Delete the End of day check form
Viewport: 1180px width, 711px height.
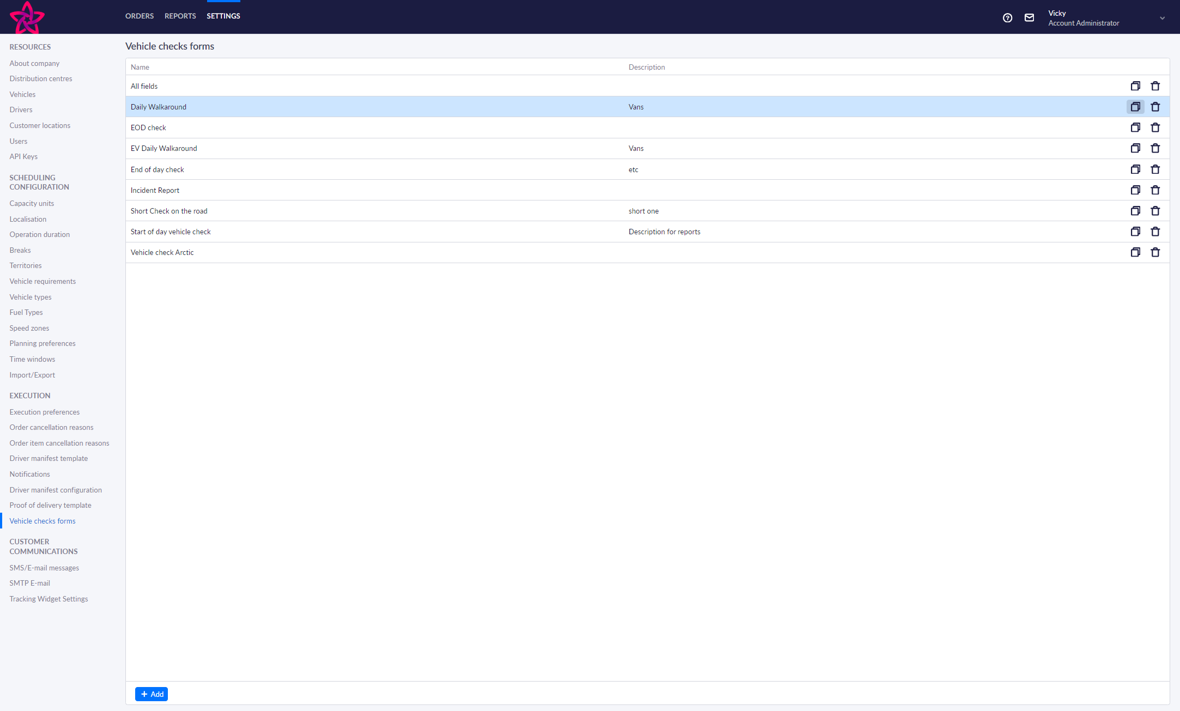point(1155,169)
